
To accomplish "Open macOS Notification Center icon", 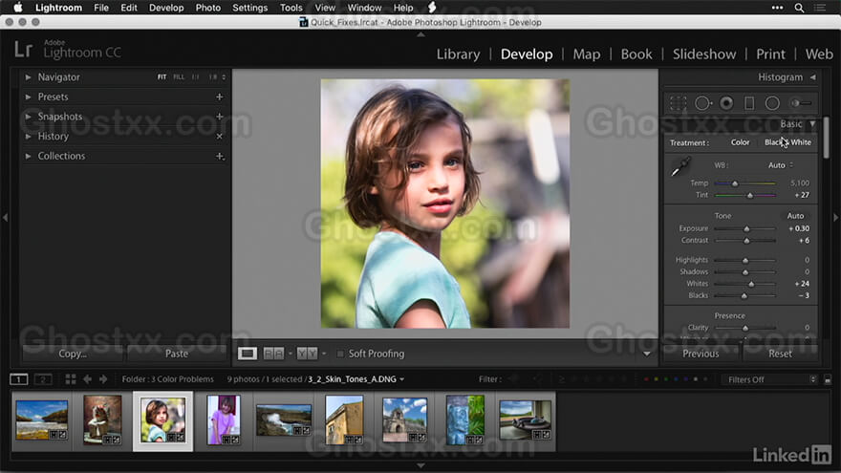I will point(820,8).
